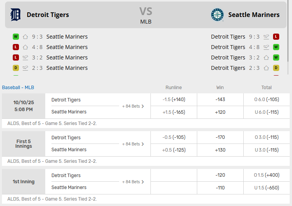Click the green W badge beside left 9:3 result

pyautogui.click(x=16, y=37)
